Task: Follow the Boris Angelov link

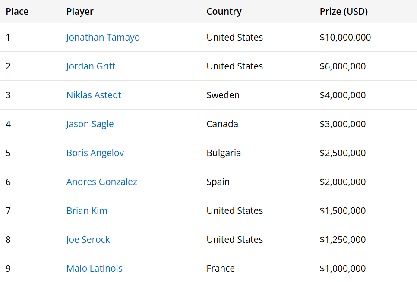Action: point(95,153)
